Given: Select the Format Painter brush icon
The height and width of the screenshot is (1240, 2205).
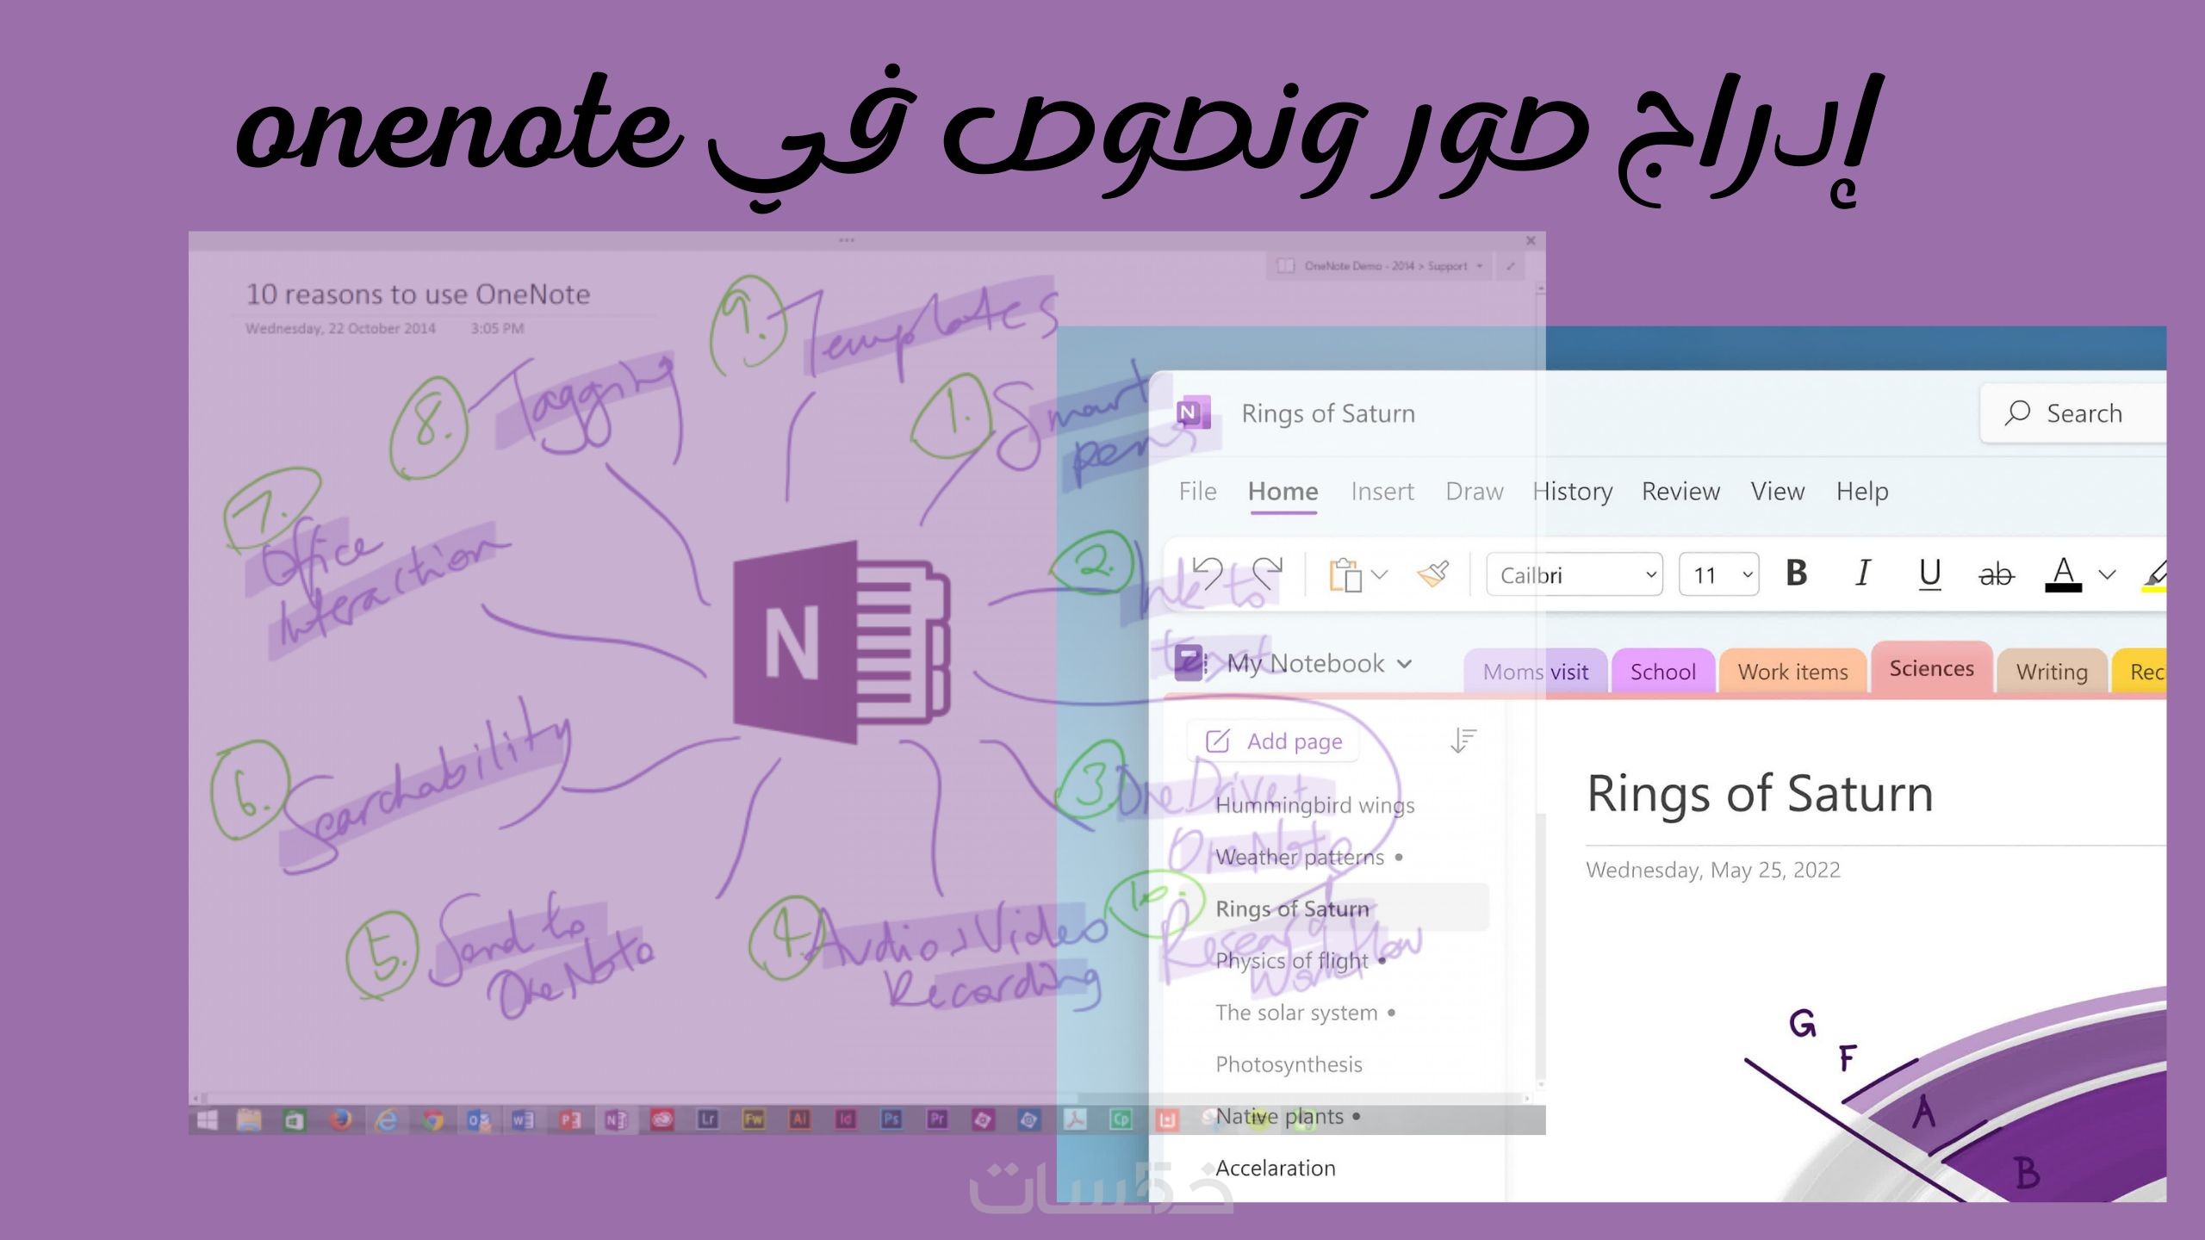Looking at the screenshot, I should pyautogui.click(x=1433, y=574).
